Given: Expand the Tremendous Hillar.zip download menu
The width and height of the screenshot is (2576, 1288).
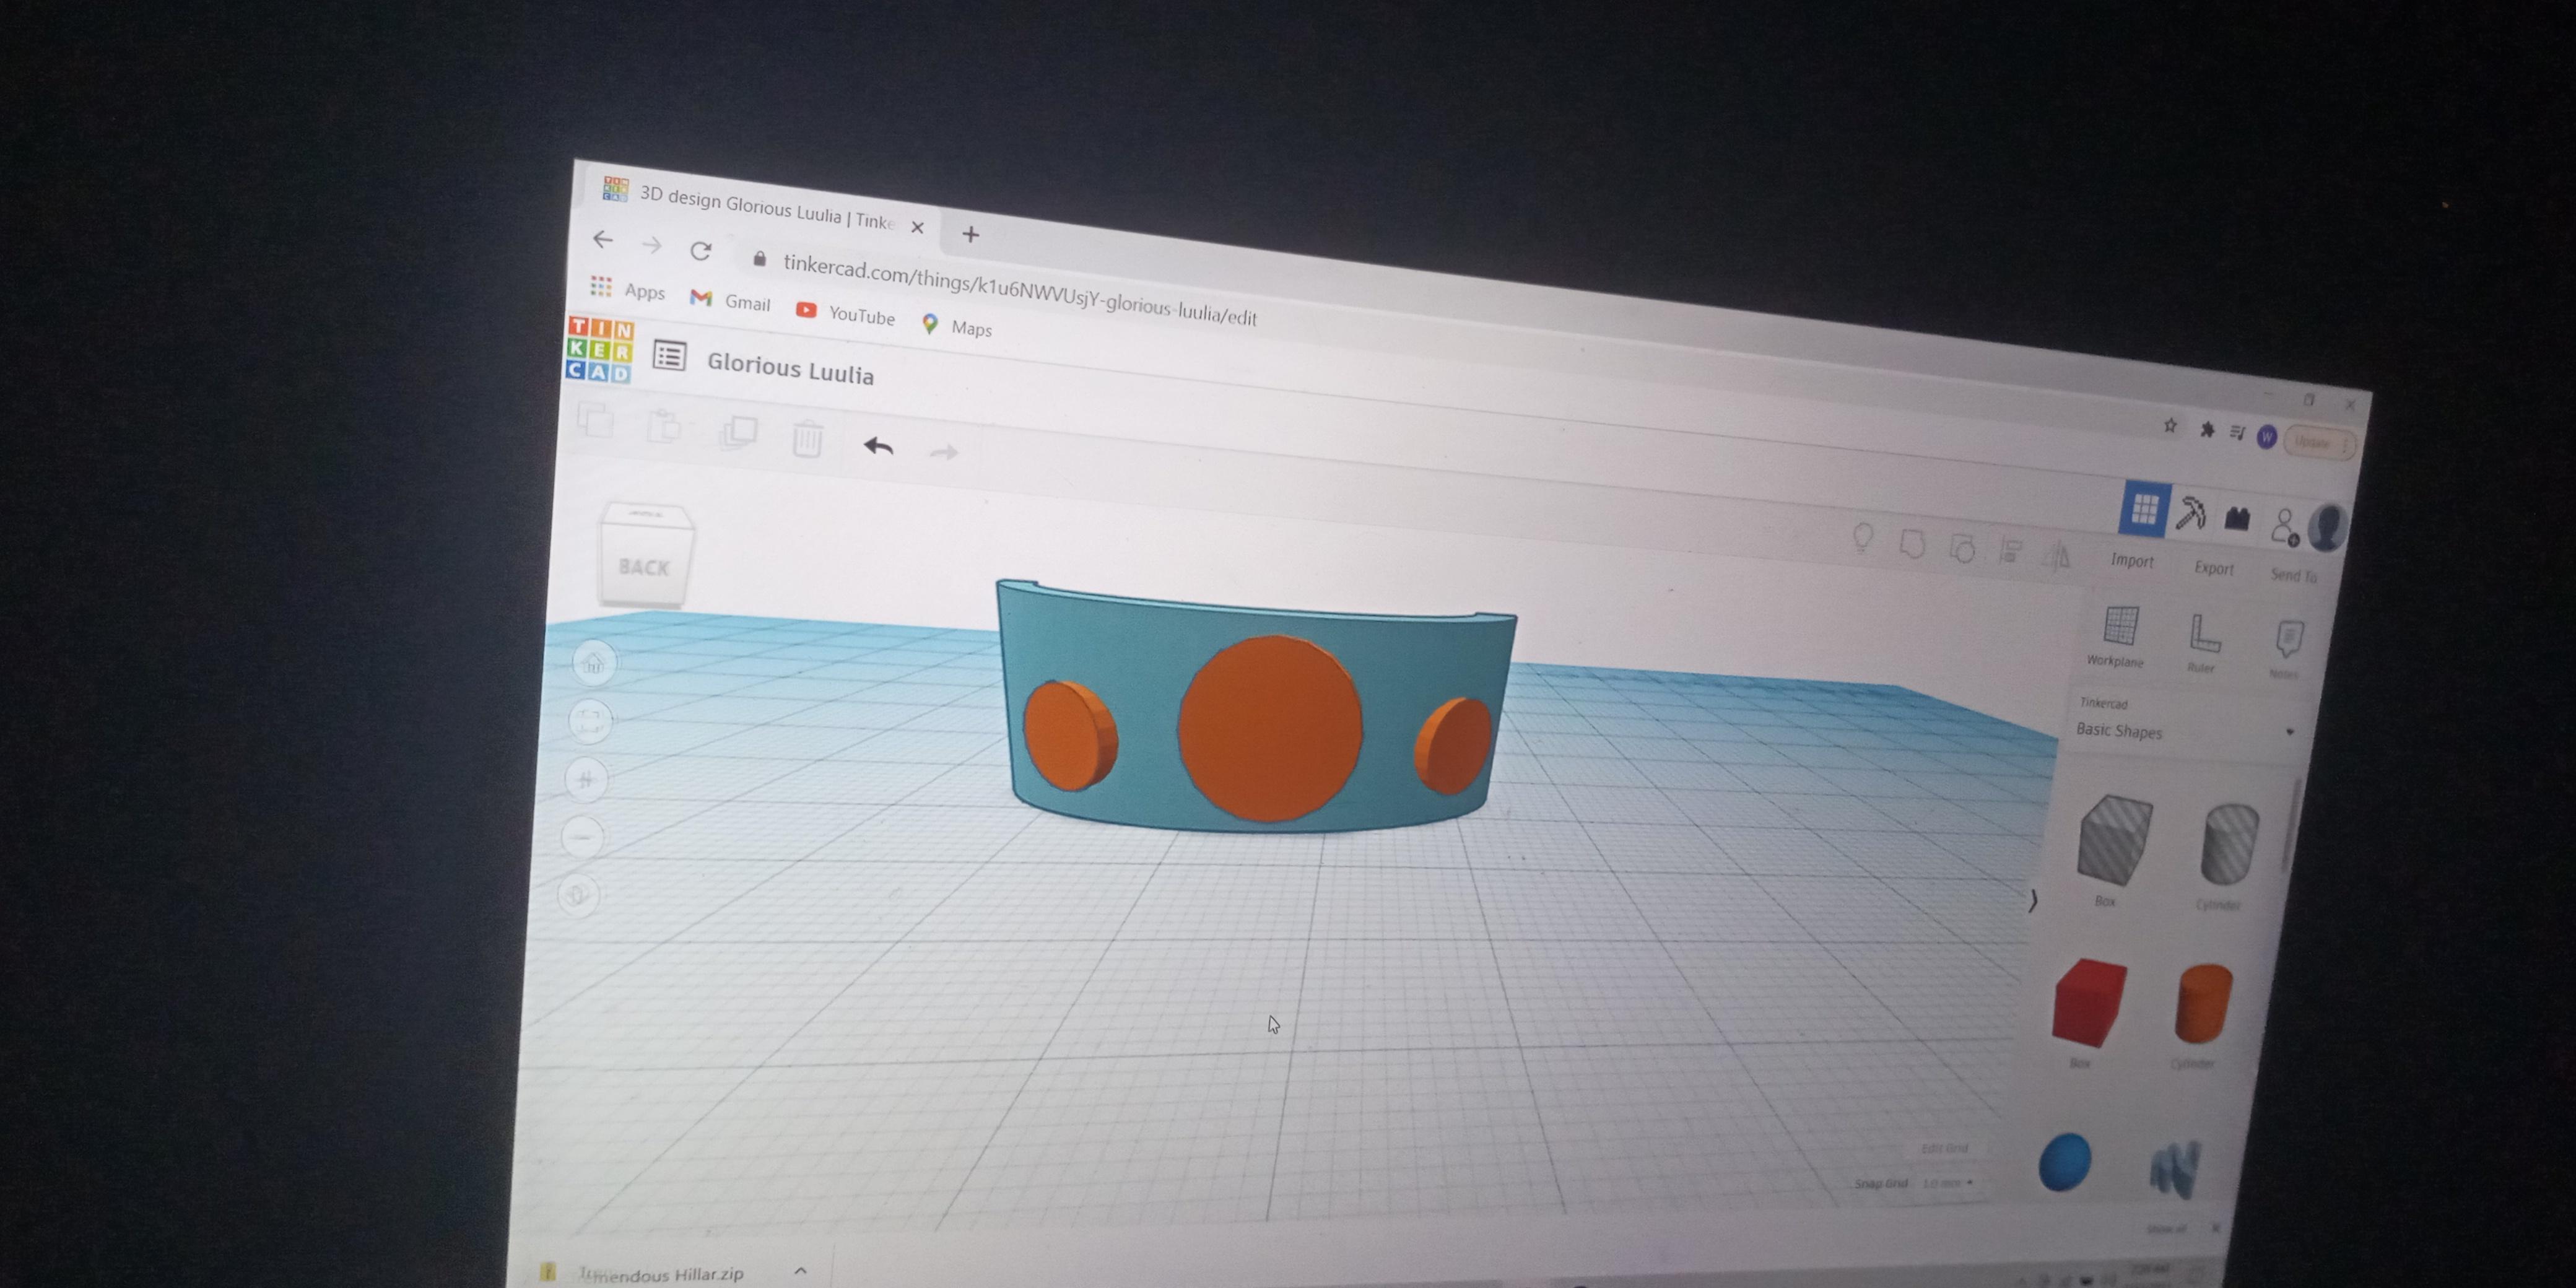Looking at the screenshot, I should (800, 1270).
